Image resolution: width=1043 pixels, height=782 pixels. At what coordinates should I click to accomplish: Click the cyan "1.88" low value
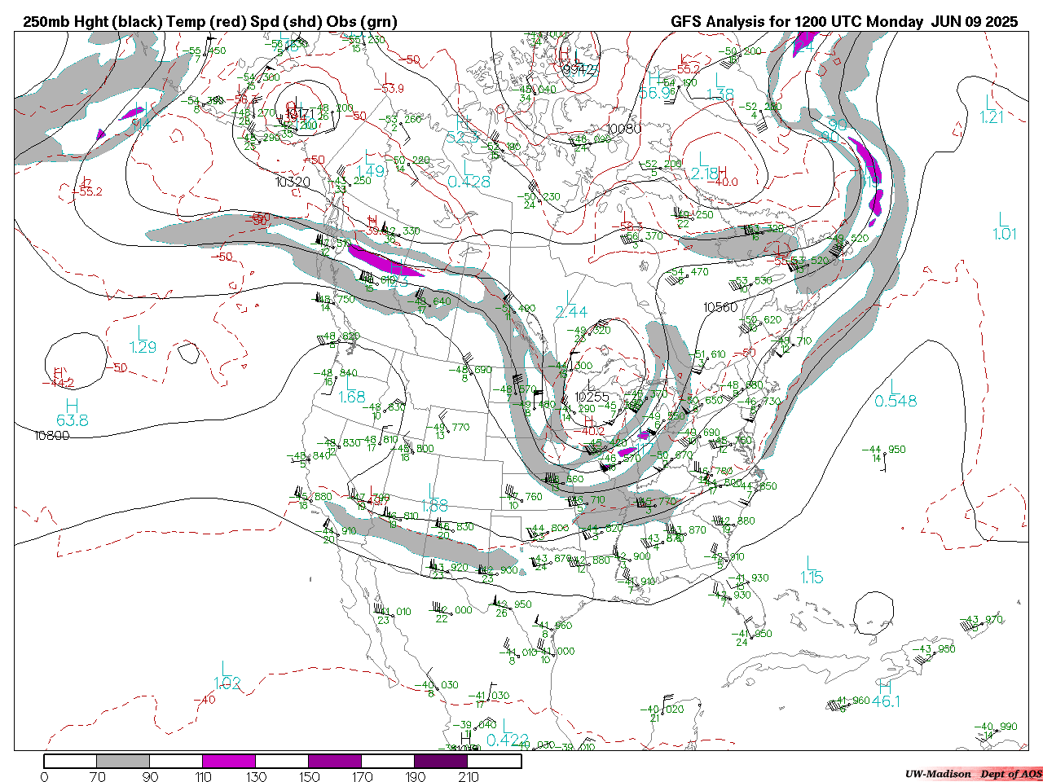[x=435, y=506]
